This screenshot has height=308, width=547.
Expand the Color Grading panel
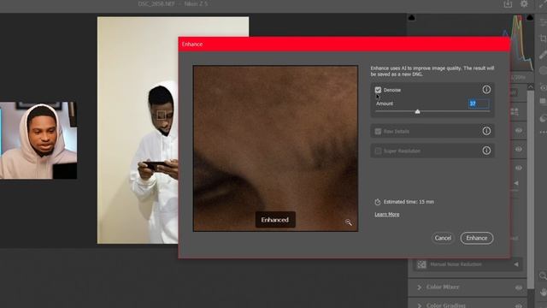click(x=420, y=305)
